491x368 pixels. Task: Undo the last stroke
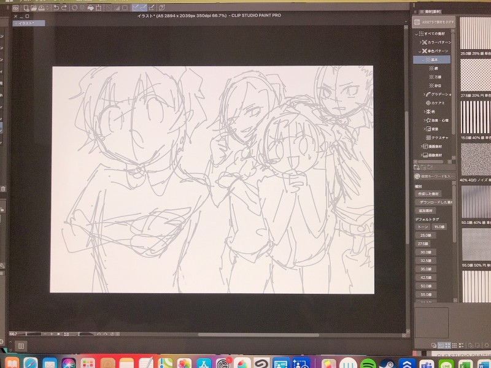coord(56,8)
